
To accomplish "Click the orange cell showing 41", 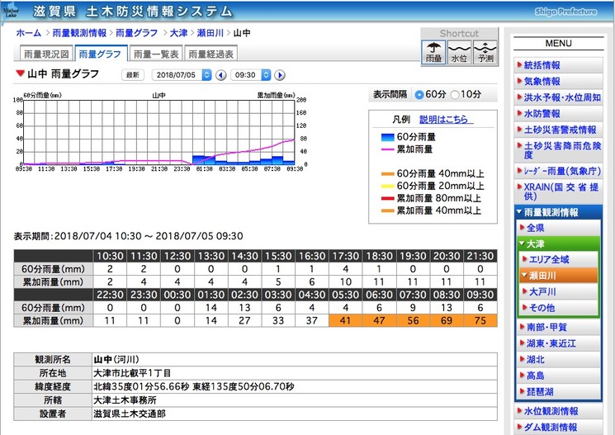I will [x=346, y=320].
